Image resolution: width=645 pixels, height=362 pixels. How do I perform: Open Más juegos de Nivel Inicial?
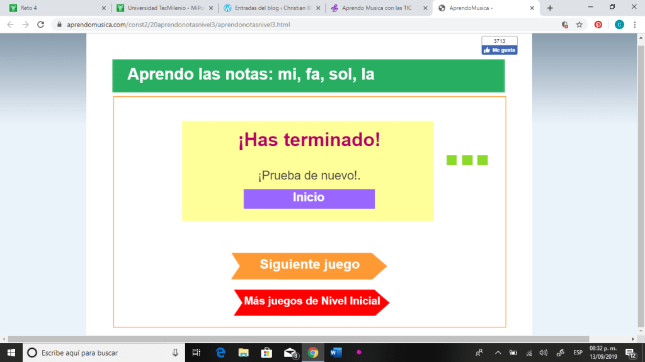[312, 301]
